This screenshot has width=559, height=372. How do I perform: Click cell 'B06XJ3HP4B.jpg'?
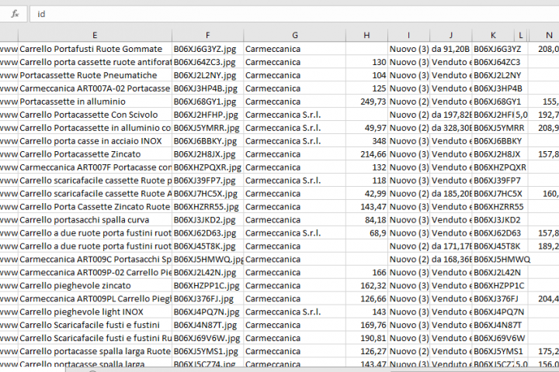pos(208,88)
